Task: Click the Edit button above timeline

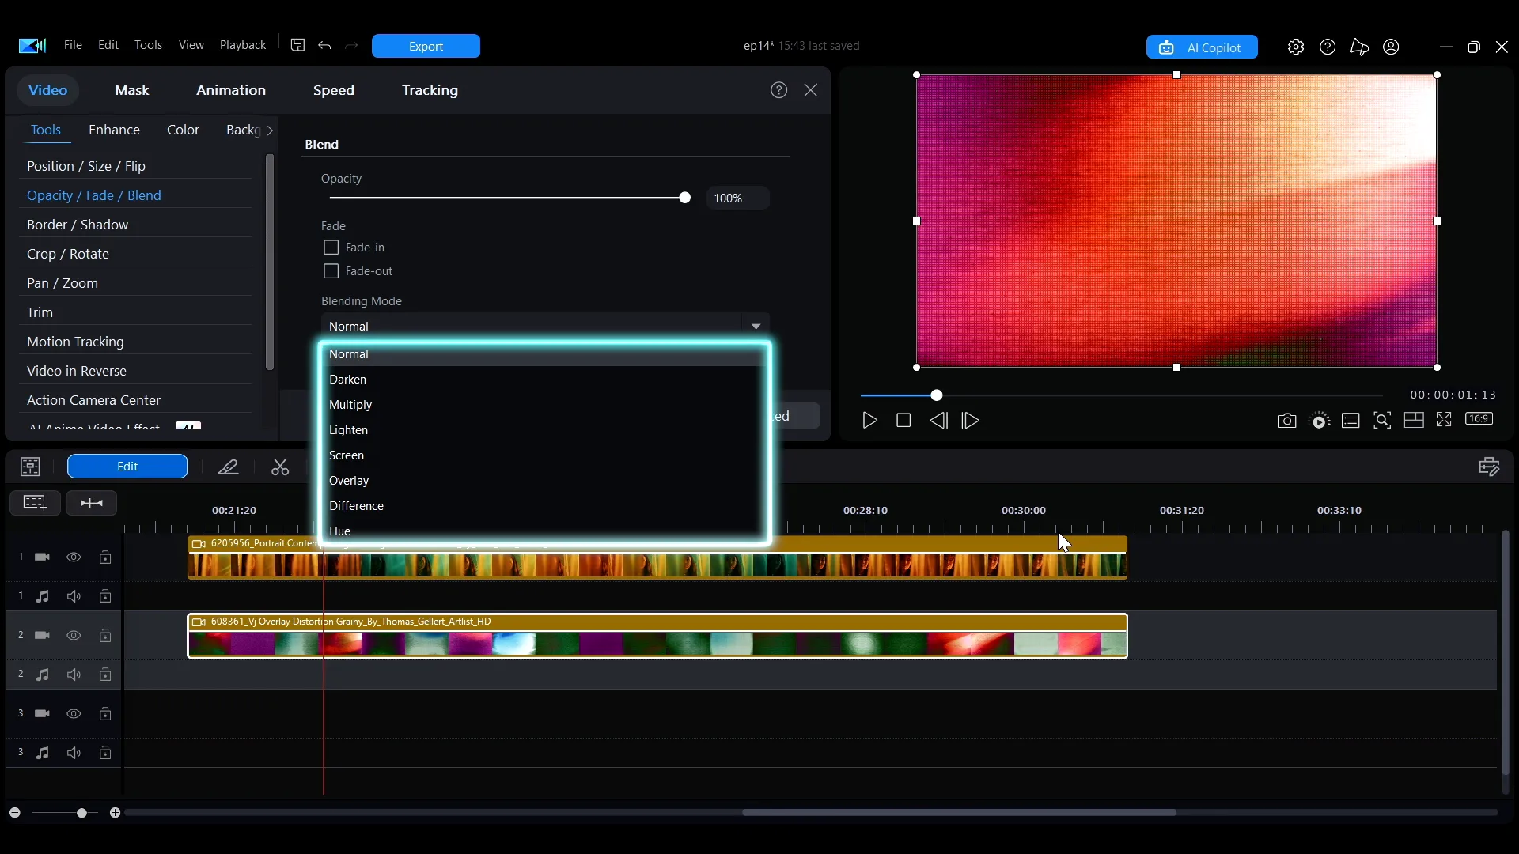Action: (127, 467)
